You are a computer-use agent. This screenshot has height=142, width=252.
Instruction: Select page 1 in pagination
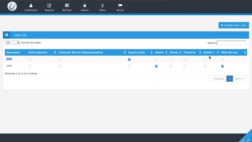point(230,78)
